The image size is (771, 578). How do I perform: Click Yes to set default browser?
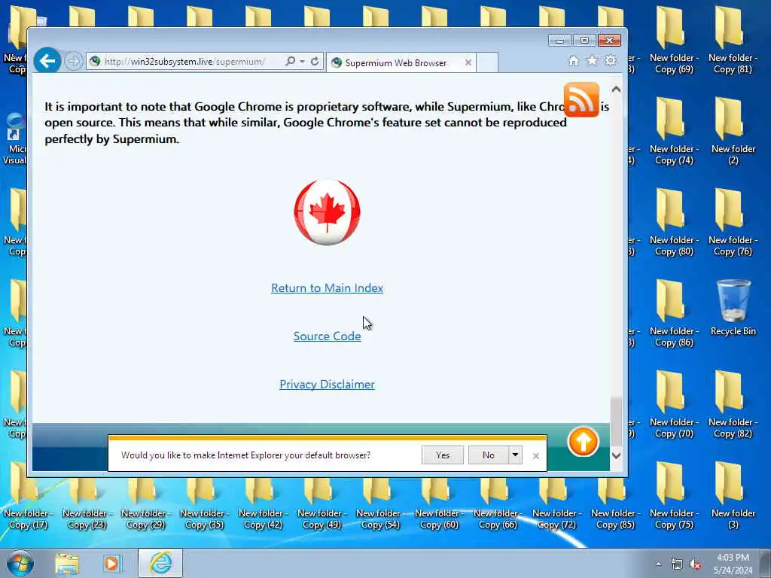coord(442,455)
